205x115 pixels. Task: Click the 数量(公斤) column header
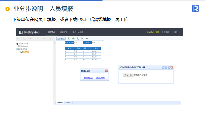[x=87, y=48]
